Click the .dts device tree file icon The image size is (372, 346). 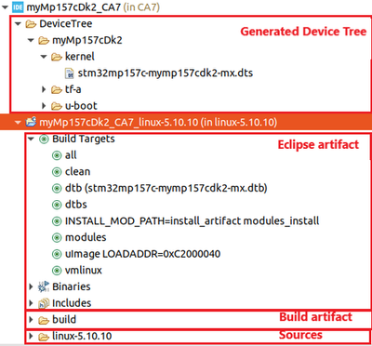click(70, 73)
